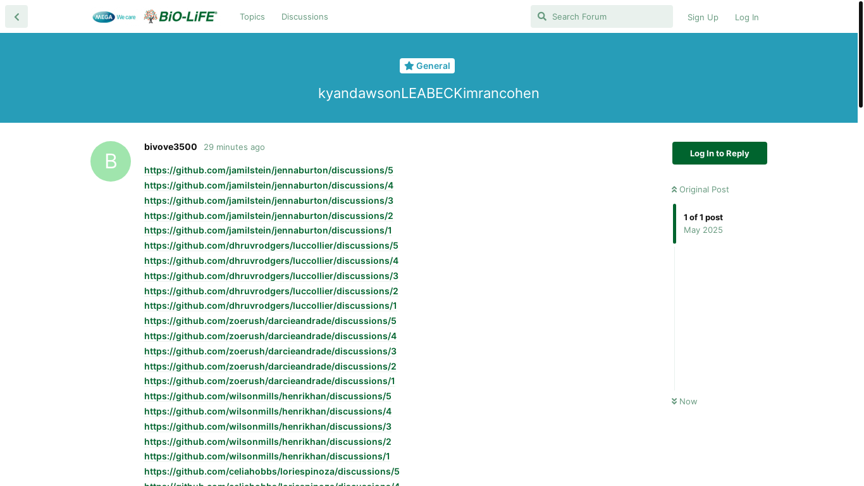Image resolution: width=864 pixels, height=486 pixels.
Task: Open the Bio-Life logo home link
Action: (180, 16)
